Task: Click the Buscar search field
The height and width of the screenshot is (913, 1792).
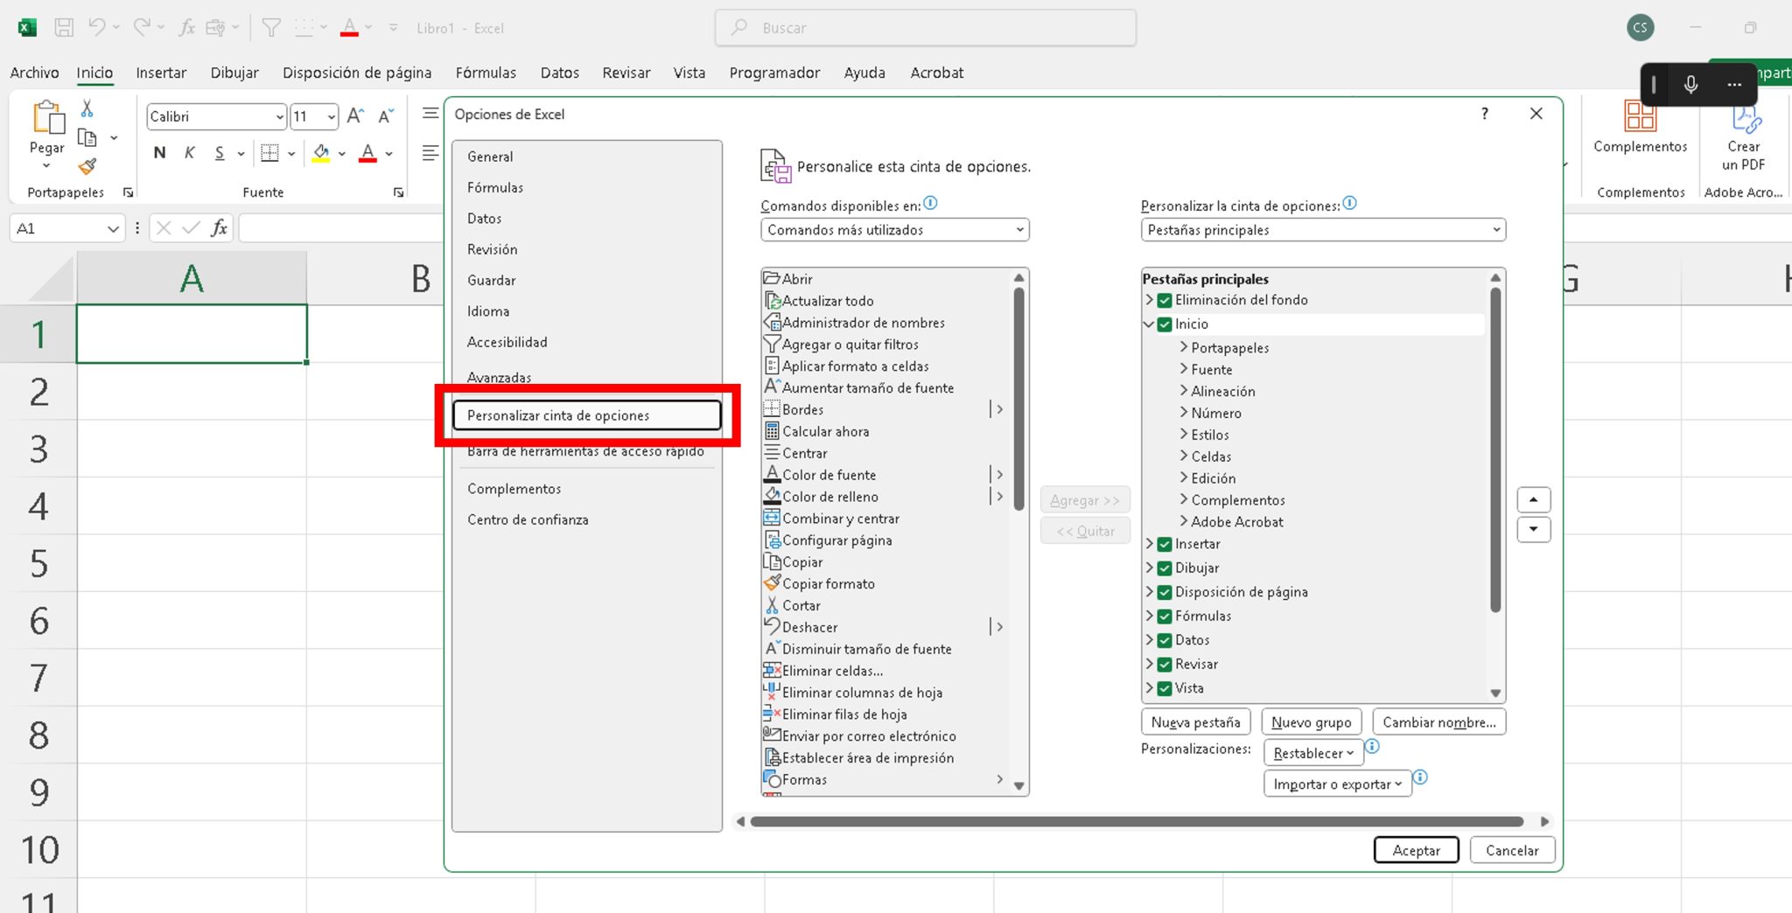Action: pyautogui.click(x=926, y=27)
